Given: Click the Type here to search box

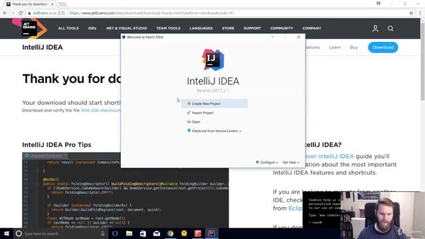Looking at the screenshot, I should [x=60, y=233].
